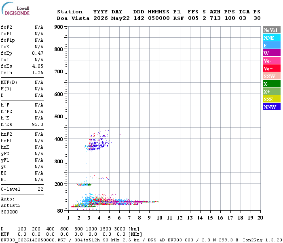Click the Lowell Digisonde logo

coord(15,9)
